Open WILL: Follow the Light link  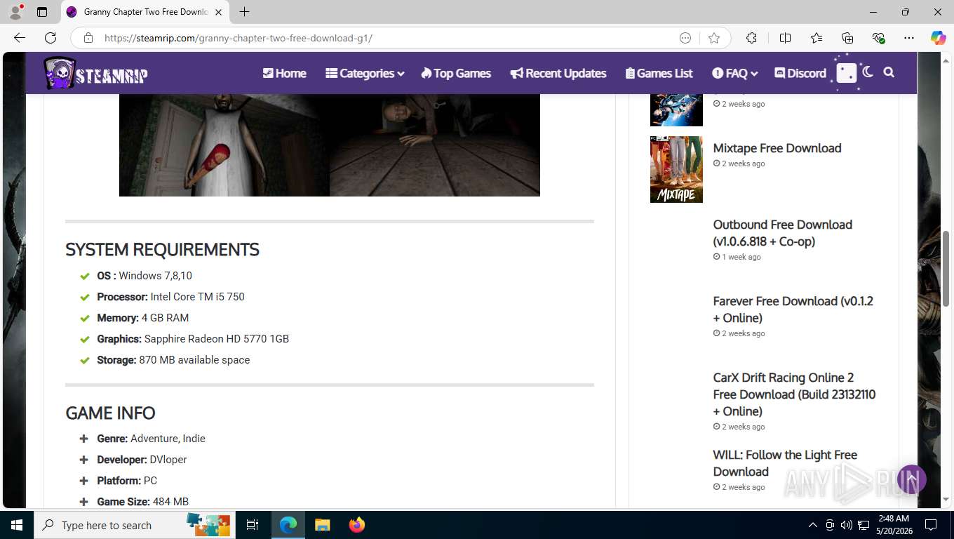(x=785, y=463)
